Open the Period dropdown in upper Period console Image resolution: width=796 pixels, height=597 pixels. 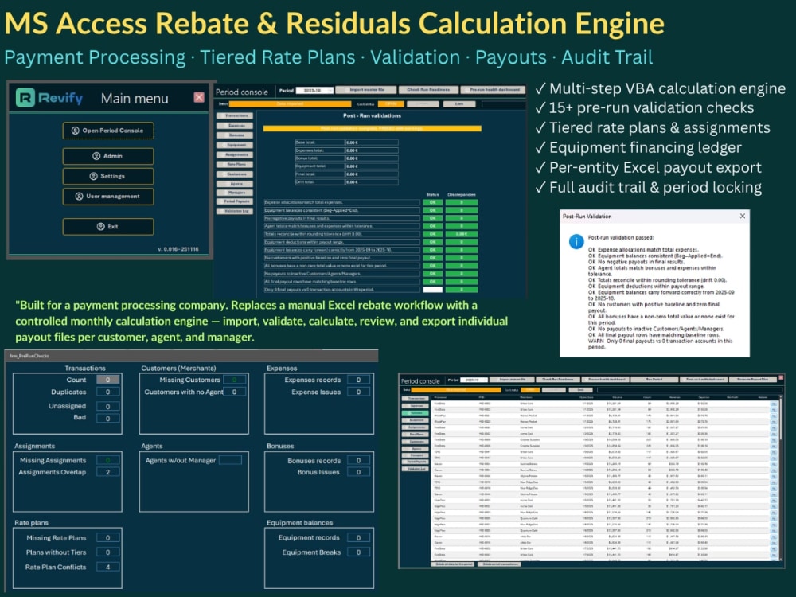pos(314,91)
